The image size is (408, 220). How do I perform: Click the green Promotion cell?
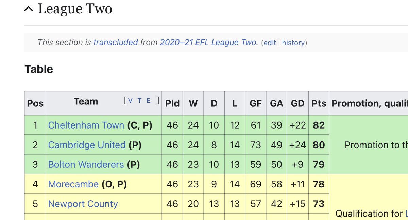(368, 145)
